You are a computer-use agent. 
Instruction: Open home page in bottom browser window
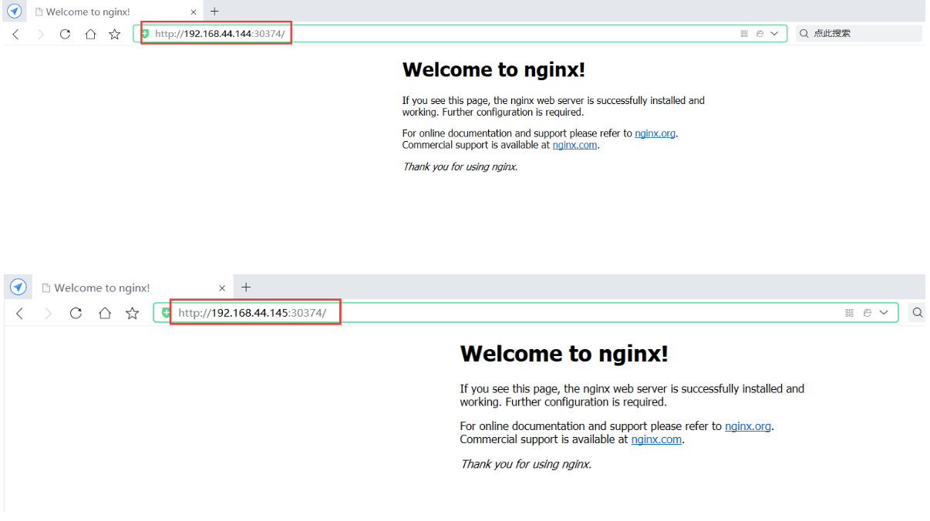[105, 313]
